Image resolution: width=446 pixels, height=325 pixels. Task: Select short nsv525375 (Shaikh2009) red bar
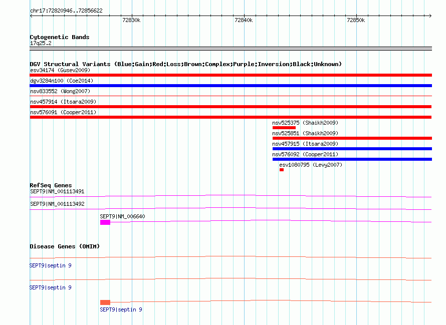(x=284, y=128)
